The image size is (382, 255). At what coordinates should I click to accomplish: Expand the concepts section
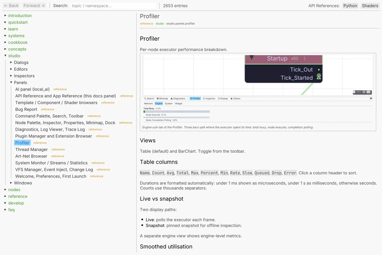pyautogui.click(x=5, y=49)
